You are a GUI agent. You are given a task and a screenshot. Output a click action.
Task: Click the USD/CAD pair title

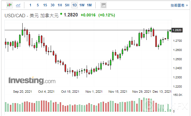click(14, 16)
